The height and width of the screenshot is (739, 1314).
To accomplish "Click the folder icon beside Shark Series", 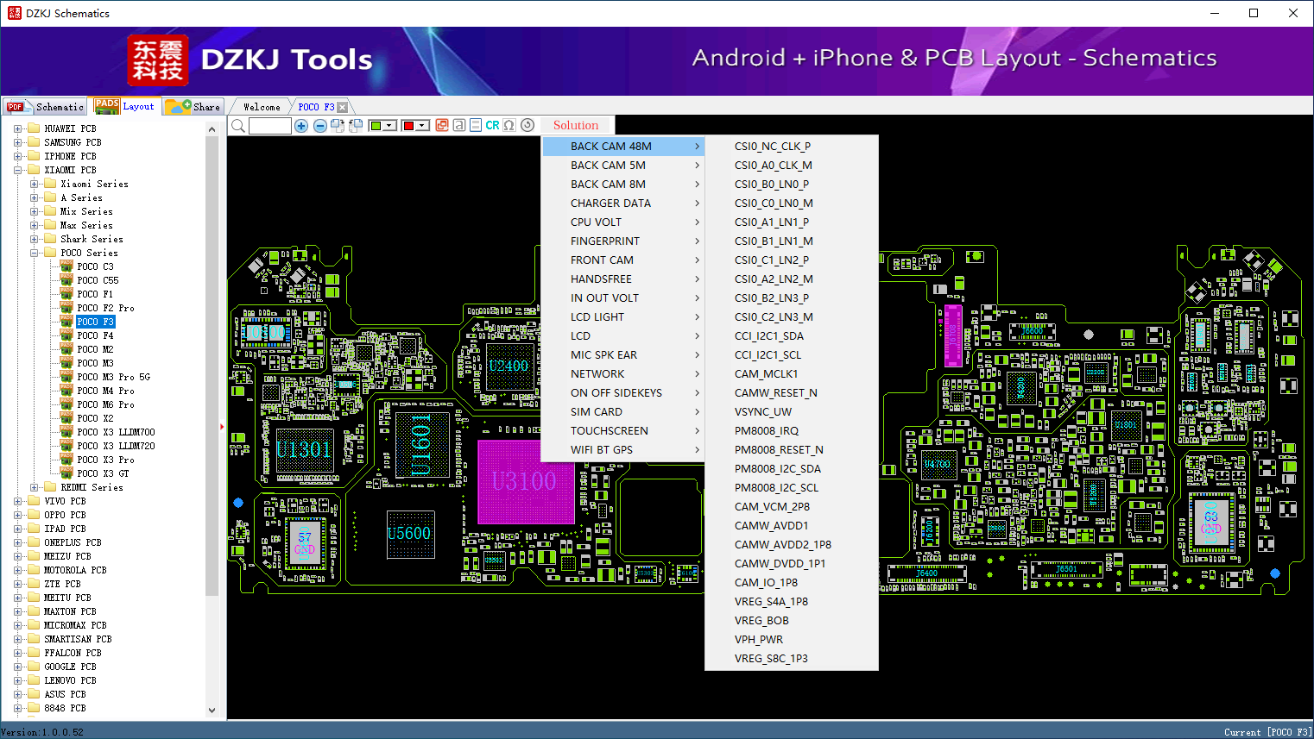I will click(50, 239).
